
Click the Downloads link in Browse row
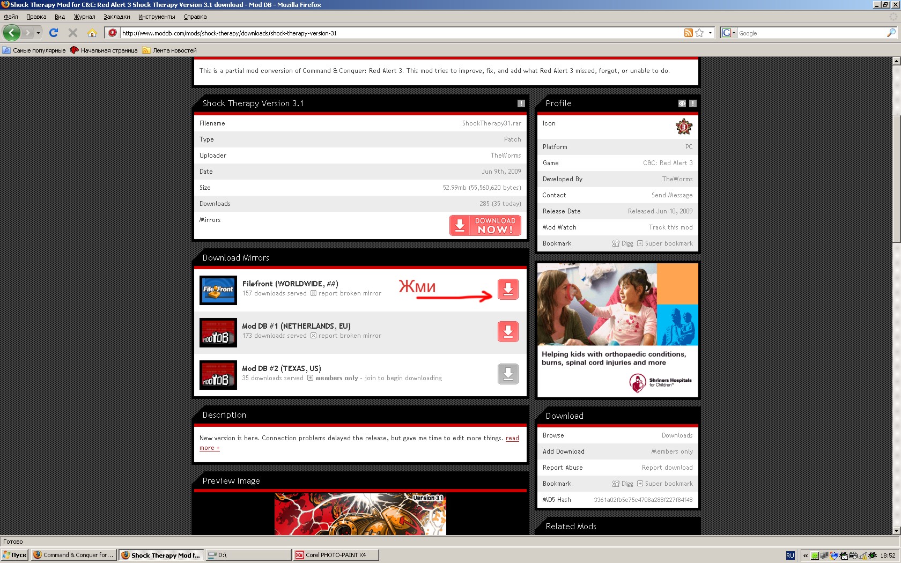pos(677,435)
